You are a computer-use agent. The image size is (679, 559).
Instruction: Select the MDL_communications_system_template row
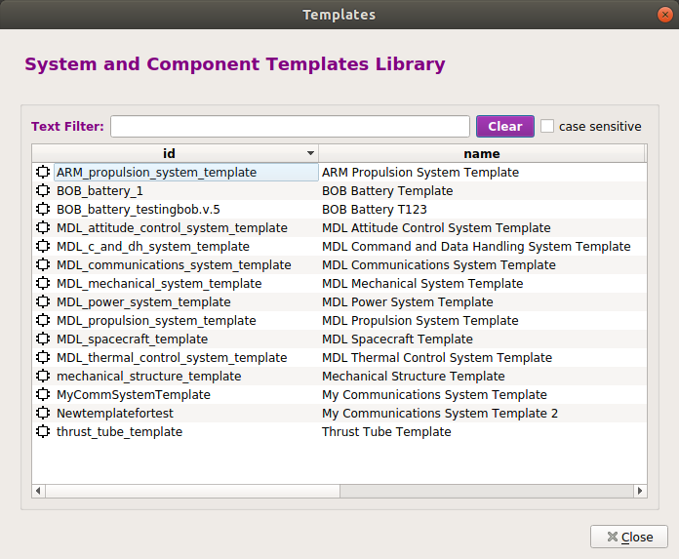pos(339,265)
